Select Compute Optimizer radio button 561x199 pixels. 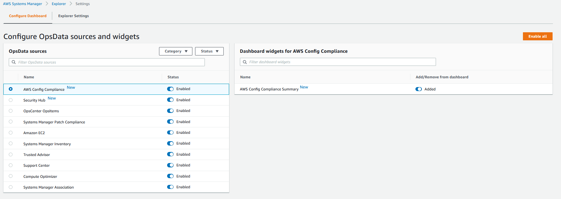click(11, 176)
